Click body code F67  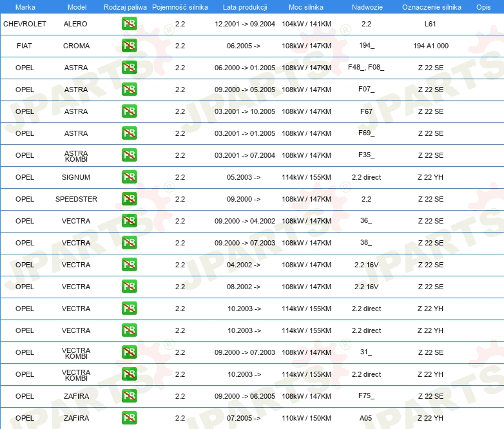coord(366,111)
